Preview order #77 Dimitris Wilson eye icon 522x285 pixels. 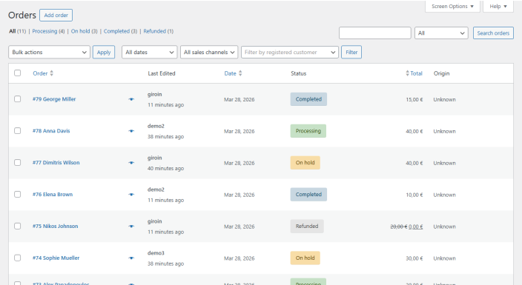click(131, 163)
